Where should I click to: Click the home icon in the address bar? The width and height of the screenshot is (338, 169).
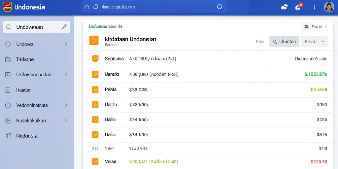pos(87,7)
